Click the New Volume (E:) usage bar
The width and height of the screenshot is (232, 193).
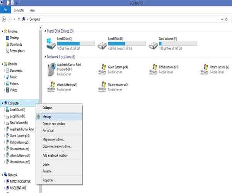click(178, 44)
